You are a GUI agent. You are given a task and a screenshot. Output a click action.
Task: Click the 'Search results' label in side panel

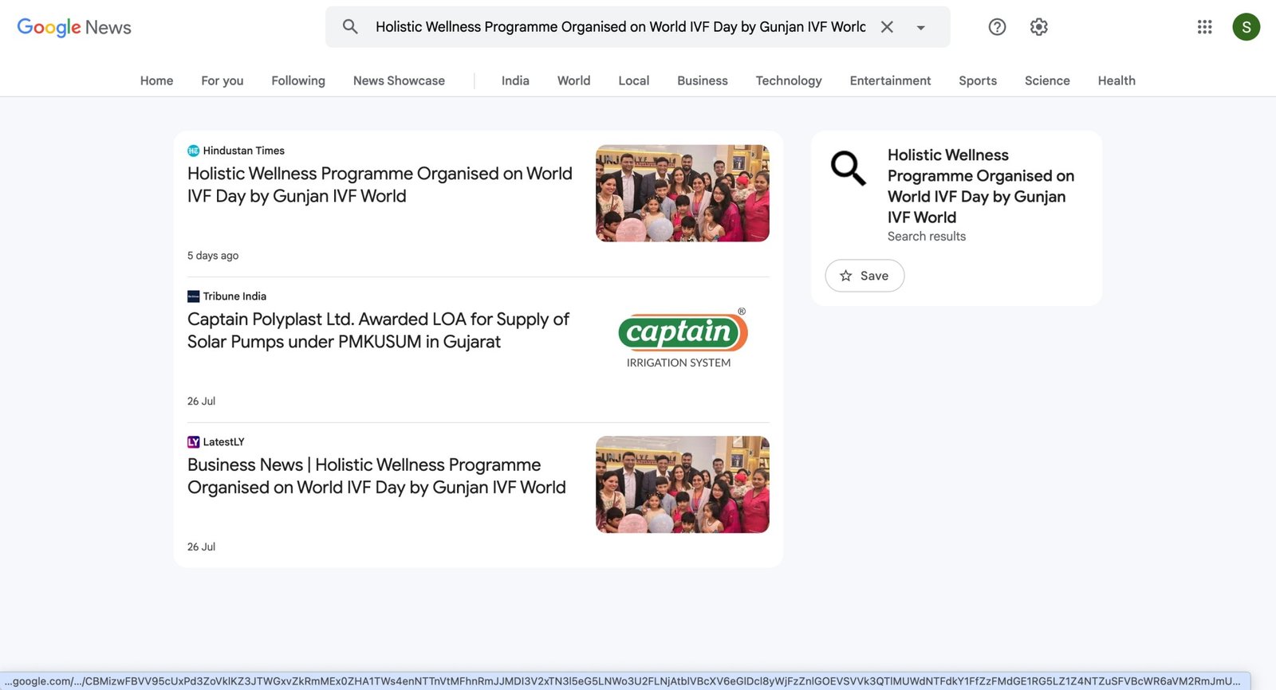coord(927,237)
